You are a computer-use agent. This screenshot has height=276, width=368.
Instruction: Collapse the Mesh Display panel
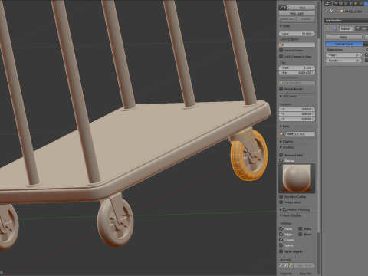pyautogui.click(x=281, y=215)
